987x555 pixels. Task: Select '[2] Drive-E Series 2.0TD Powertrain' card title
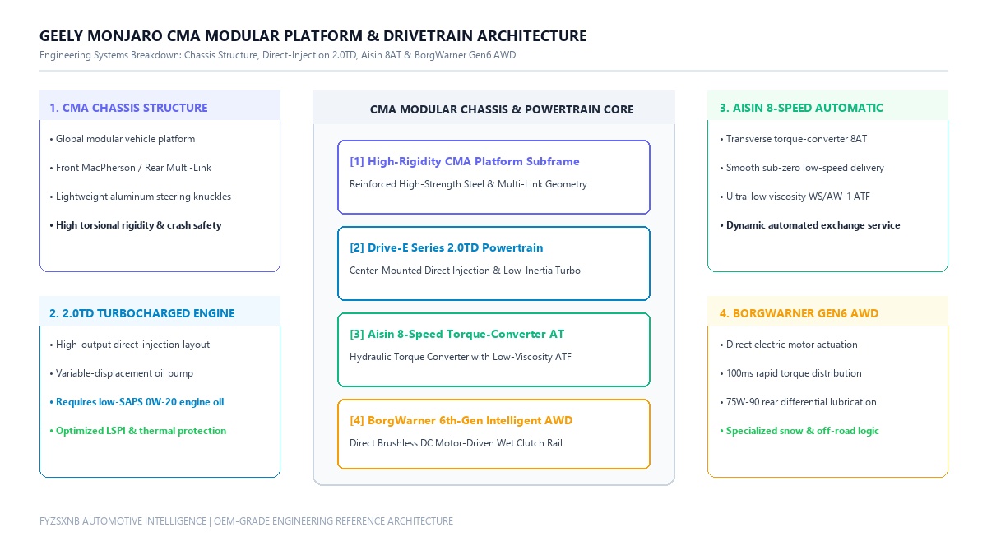(447, 247)
